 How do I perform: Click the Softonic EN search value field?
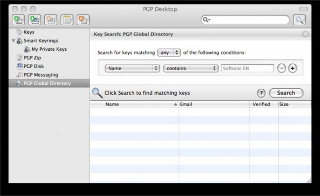coord(247,68)
